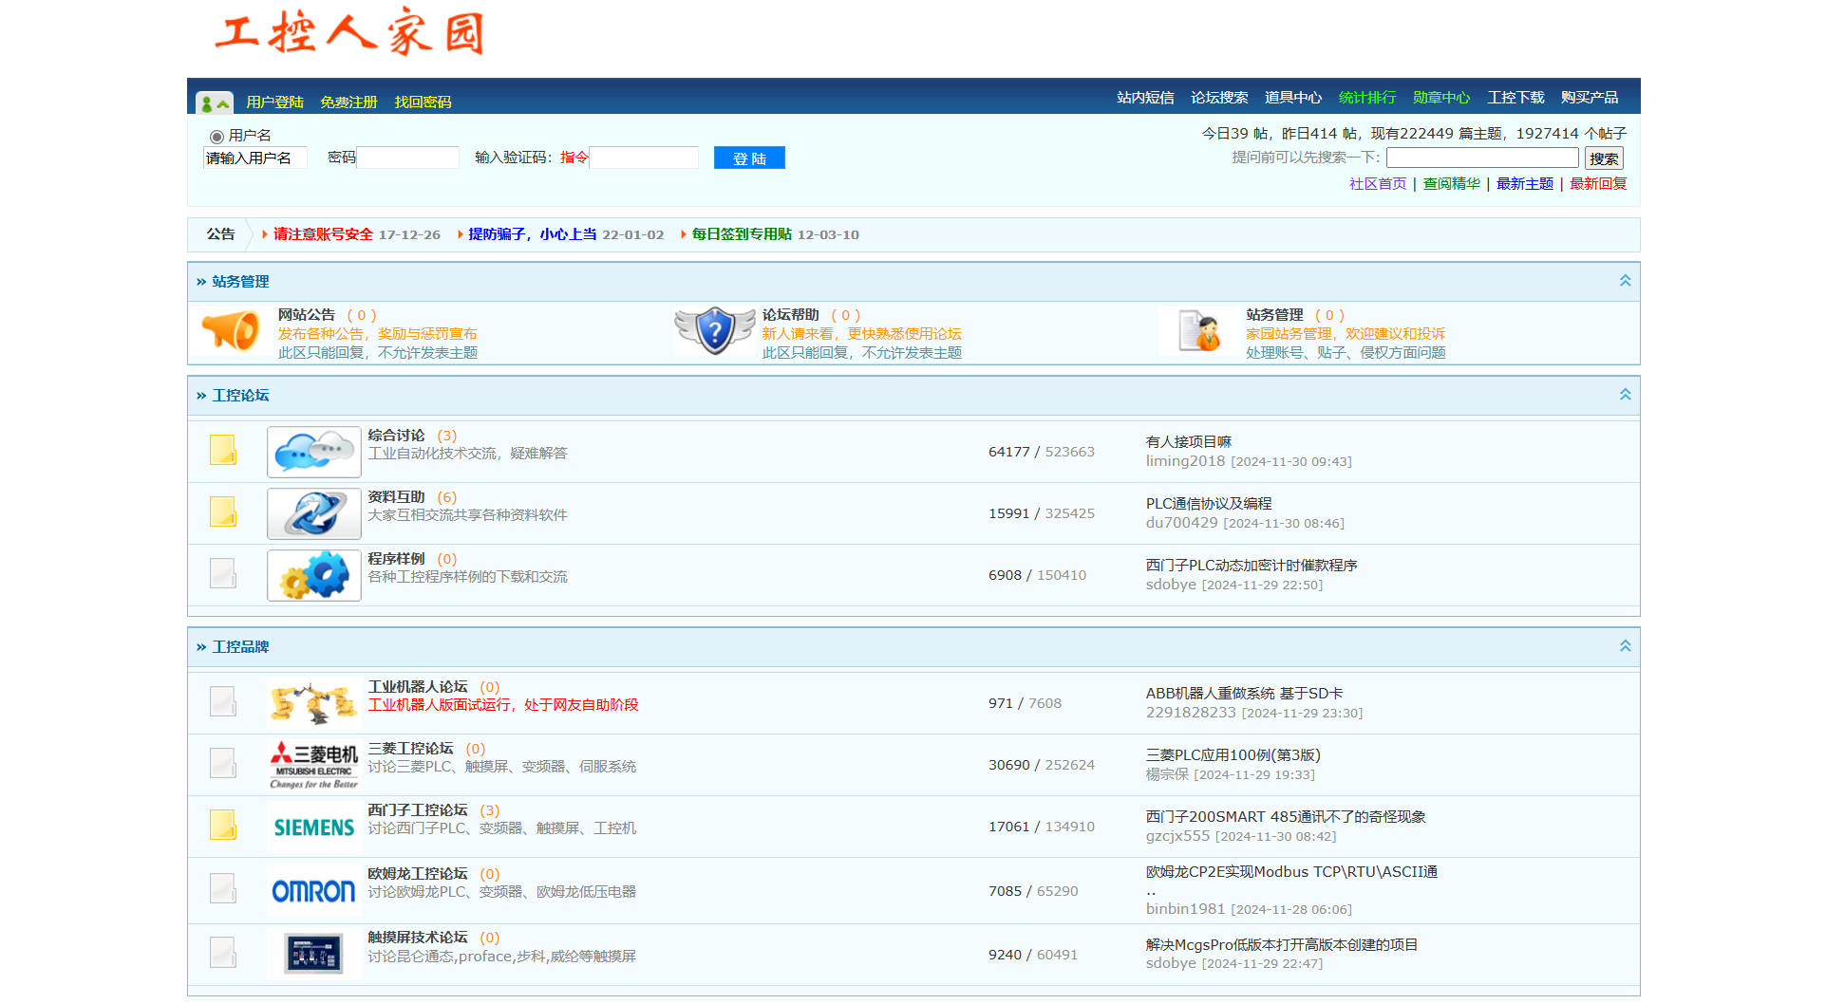Image resolution: width=1826 pixels, height=1004 pixels.
Task: Click the Omron logo
Action: tap(313, 891)
